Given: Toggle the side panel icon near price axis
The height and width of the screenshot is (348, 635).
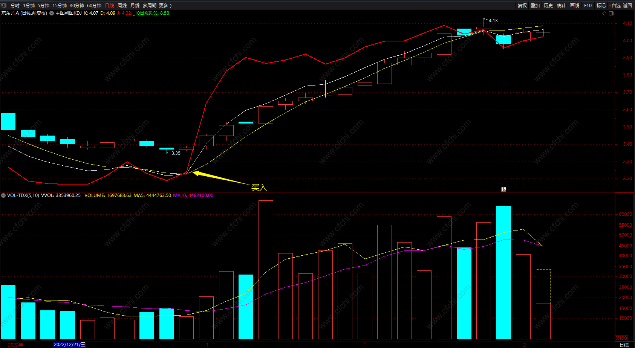Looking at the screenshot, I should click(611, 13).
